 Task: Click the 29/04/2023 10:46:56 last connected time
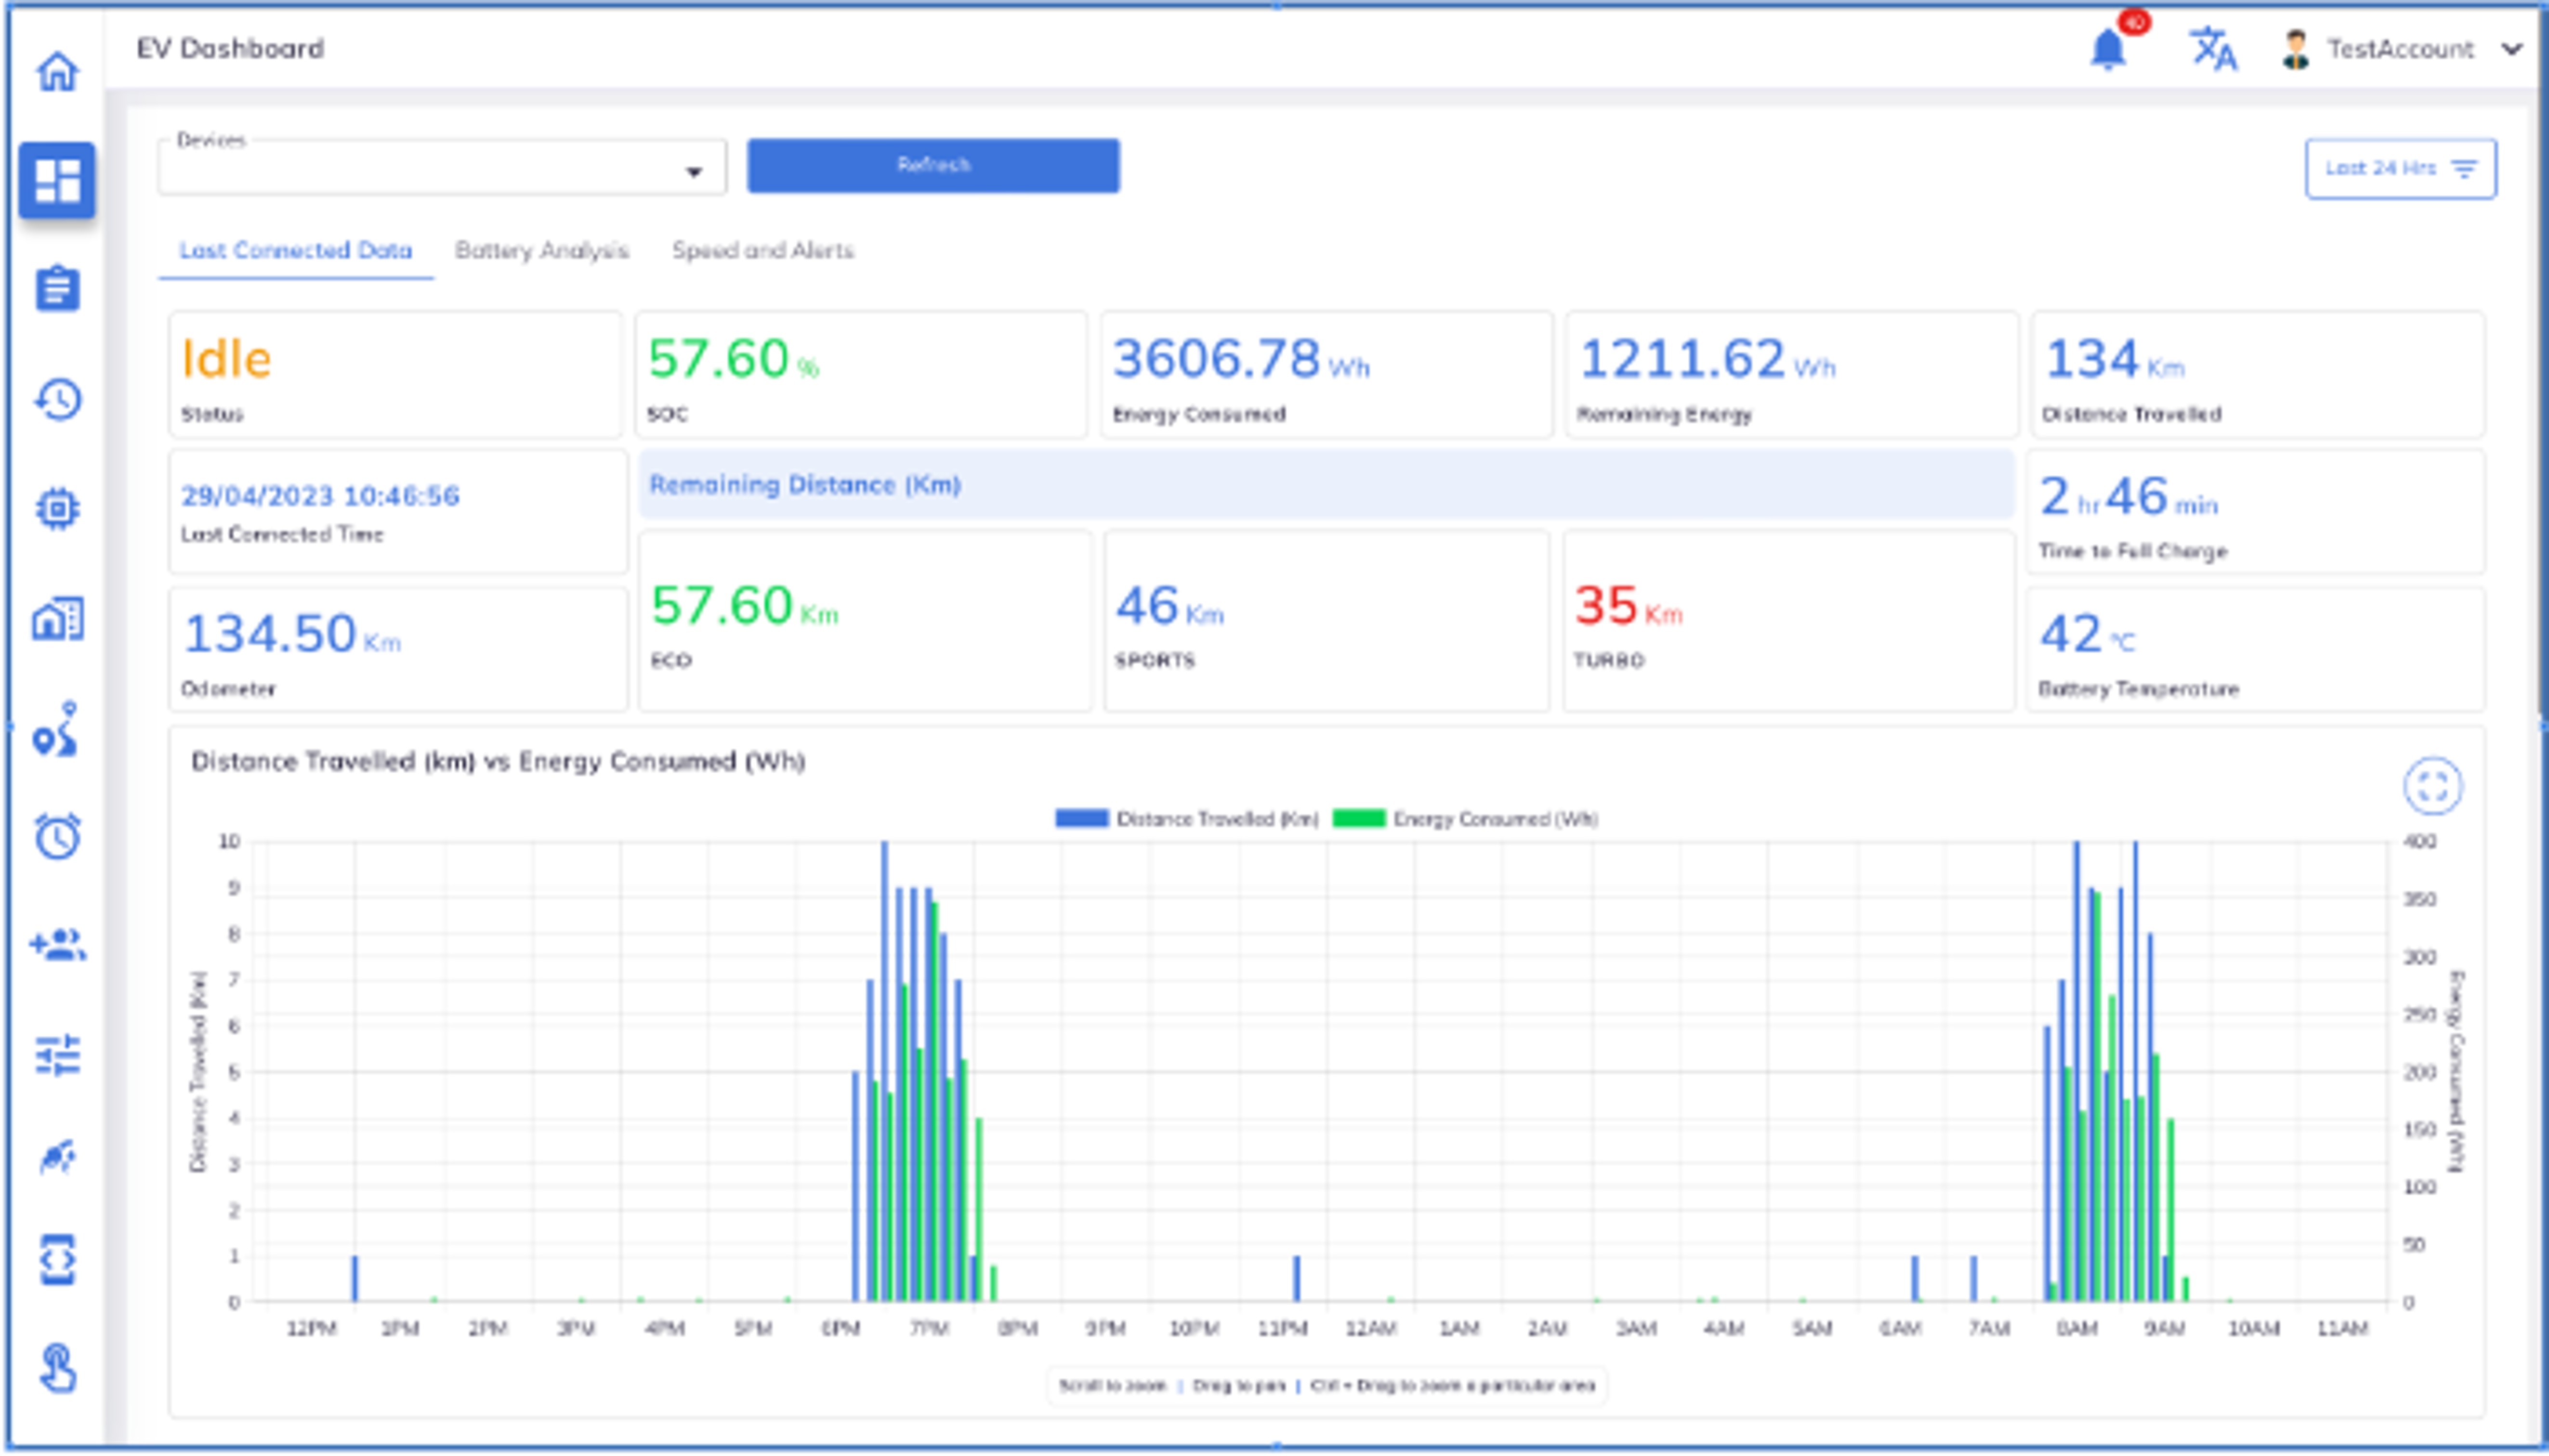tap(320, 496)
